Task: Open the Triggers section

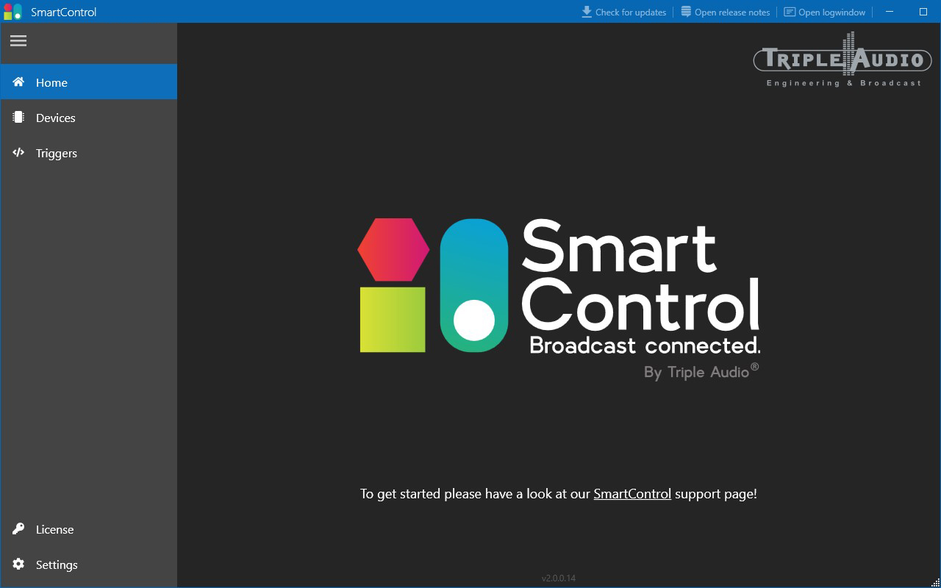Action: coord(88,153)
